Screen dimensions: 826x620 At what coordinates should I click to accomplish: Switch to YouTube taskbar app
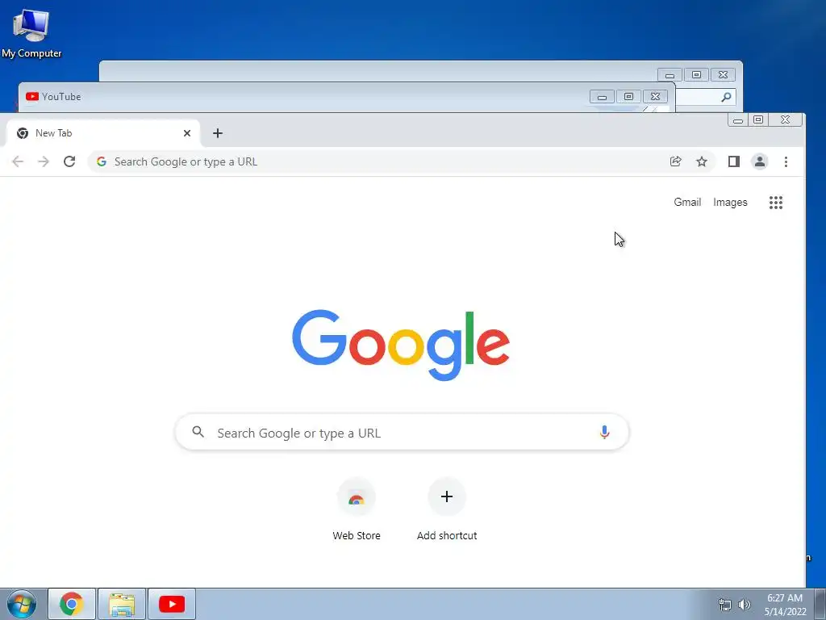tap(172, 604)
